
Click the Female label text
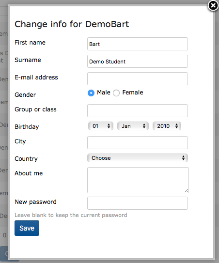[133, 93]
